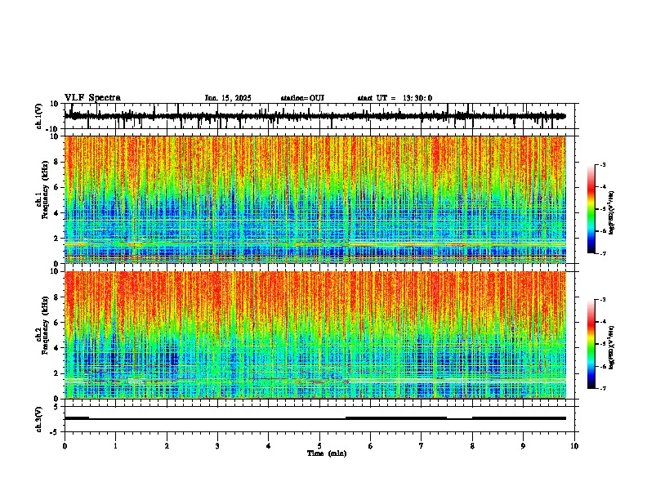This screenshot has height=500, width=647.
Task: Click the "-3" label on ch.1 color scale
Action: click(602, 164)
